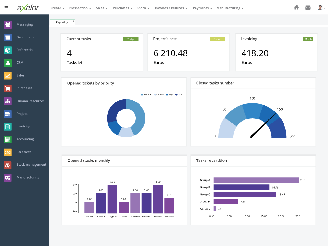Toggle the Low legend entry

pyautogui.click(x=179, y=95)
